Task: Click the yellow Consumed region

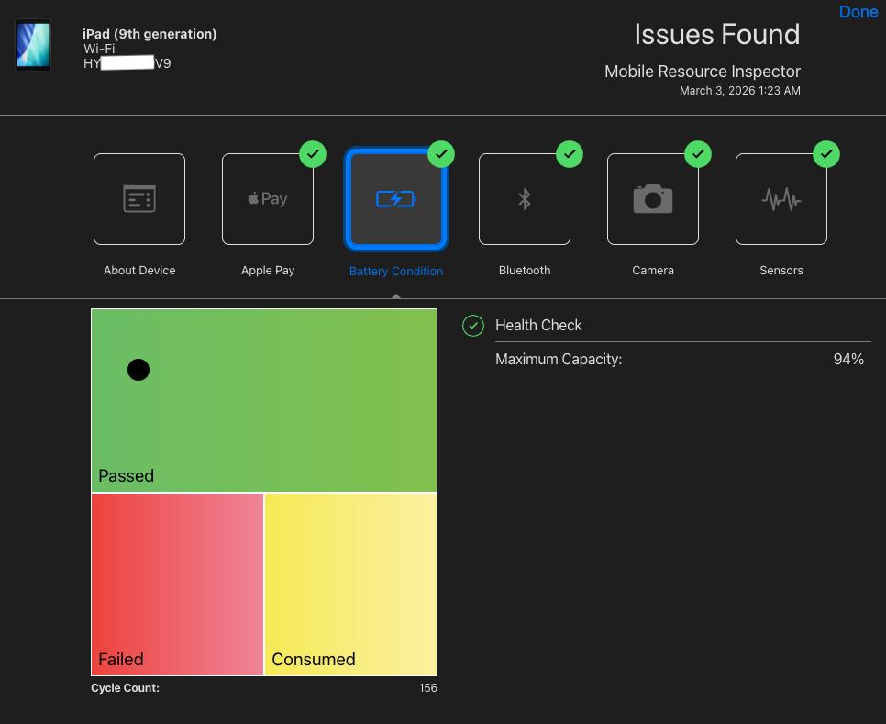Action: coord(350,578)
